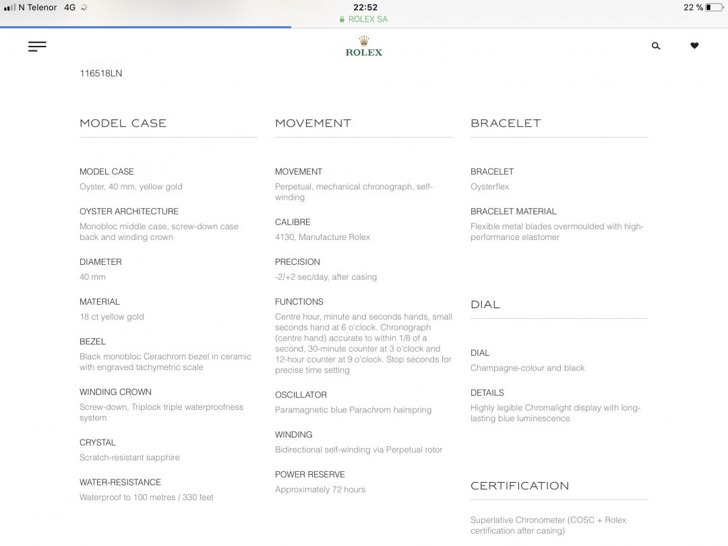
Task: Tap the green padlock security icon
Action: point(342,20)
